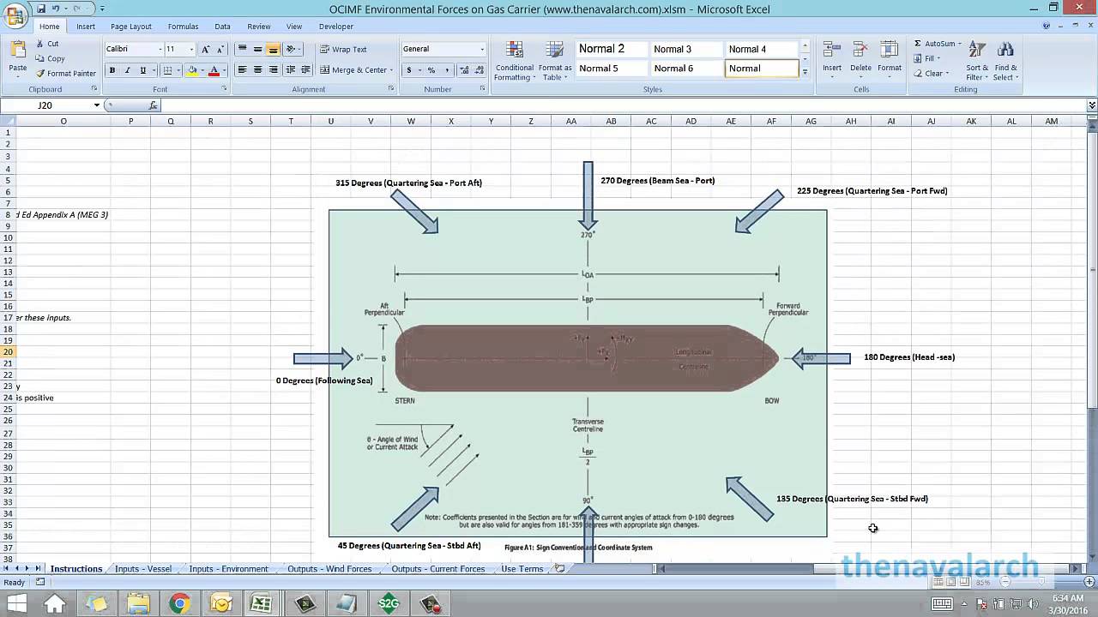1098x617 pixels.
Task: Increase decimal places
Action: (x=464, y=70)
